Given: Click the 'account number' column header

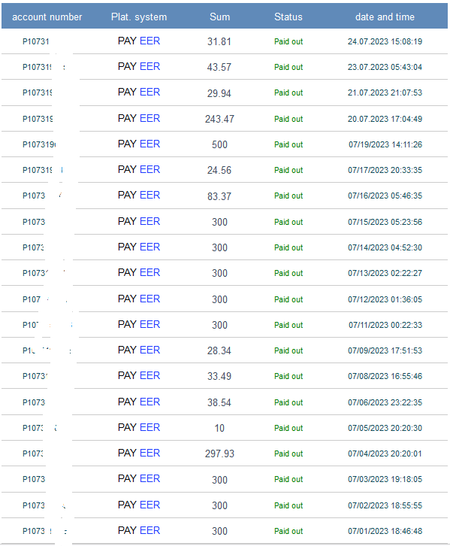Looking at the screenshot, I should pyautogui.click(x=47, y=17).
